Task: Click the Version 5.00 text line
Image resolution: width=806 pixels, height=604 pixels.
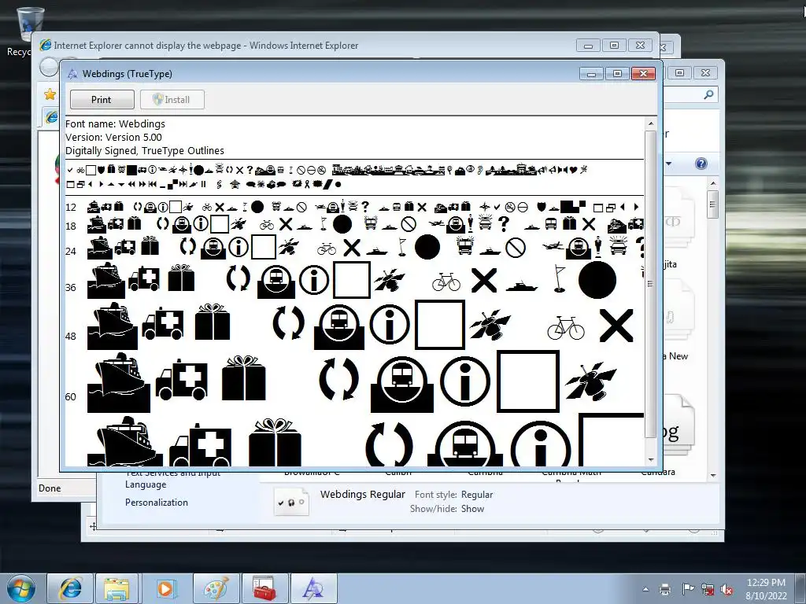Action: click(x=113, y=137)
